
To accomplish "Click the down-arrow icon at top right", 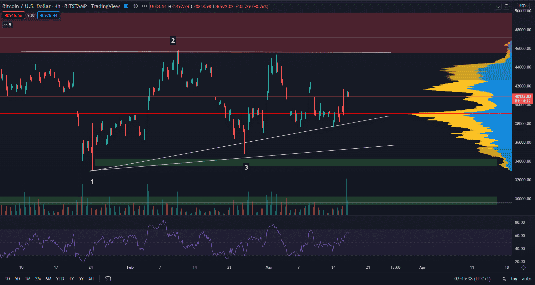I will coord(498,6).
